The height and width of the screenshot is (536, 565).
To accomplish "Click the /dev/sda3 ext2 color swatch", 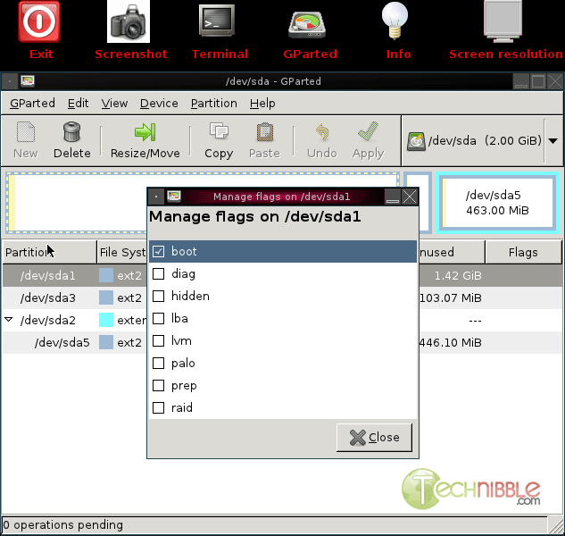I will point(106,297).
